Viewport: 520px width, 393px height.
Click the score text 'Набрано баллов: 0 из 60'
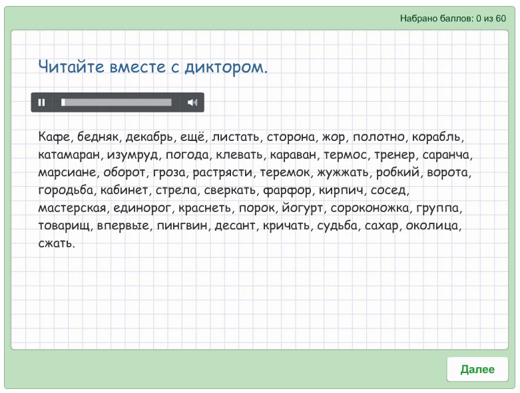tap(453, 18)
